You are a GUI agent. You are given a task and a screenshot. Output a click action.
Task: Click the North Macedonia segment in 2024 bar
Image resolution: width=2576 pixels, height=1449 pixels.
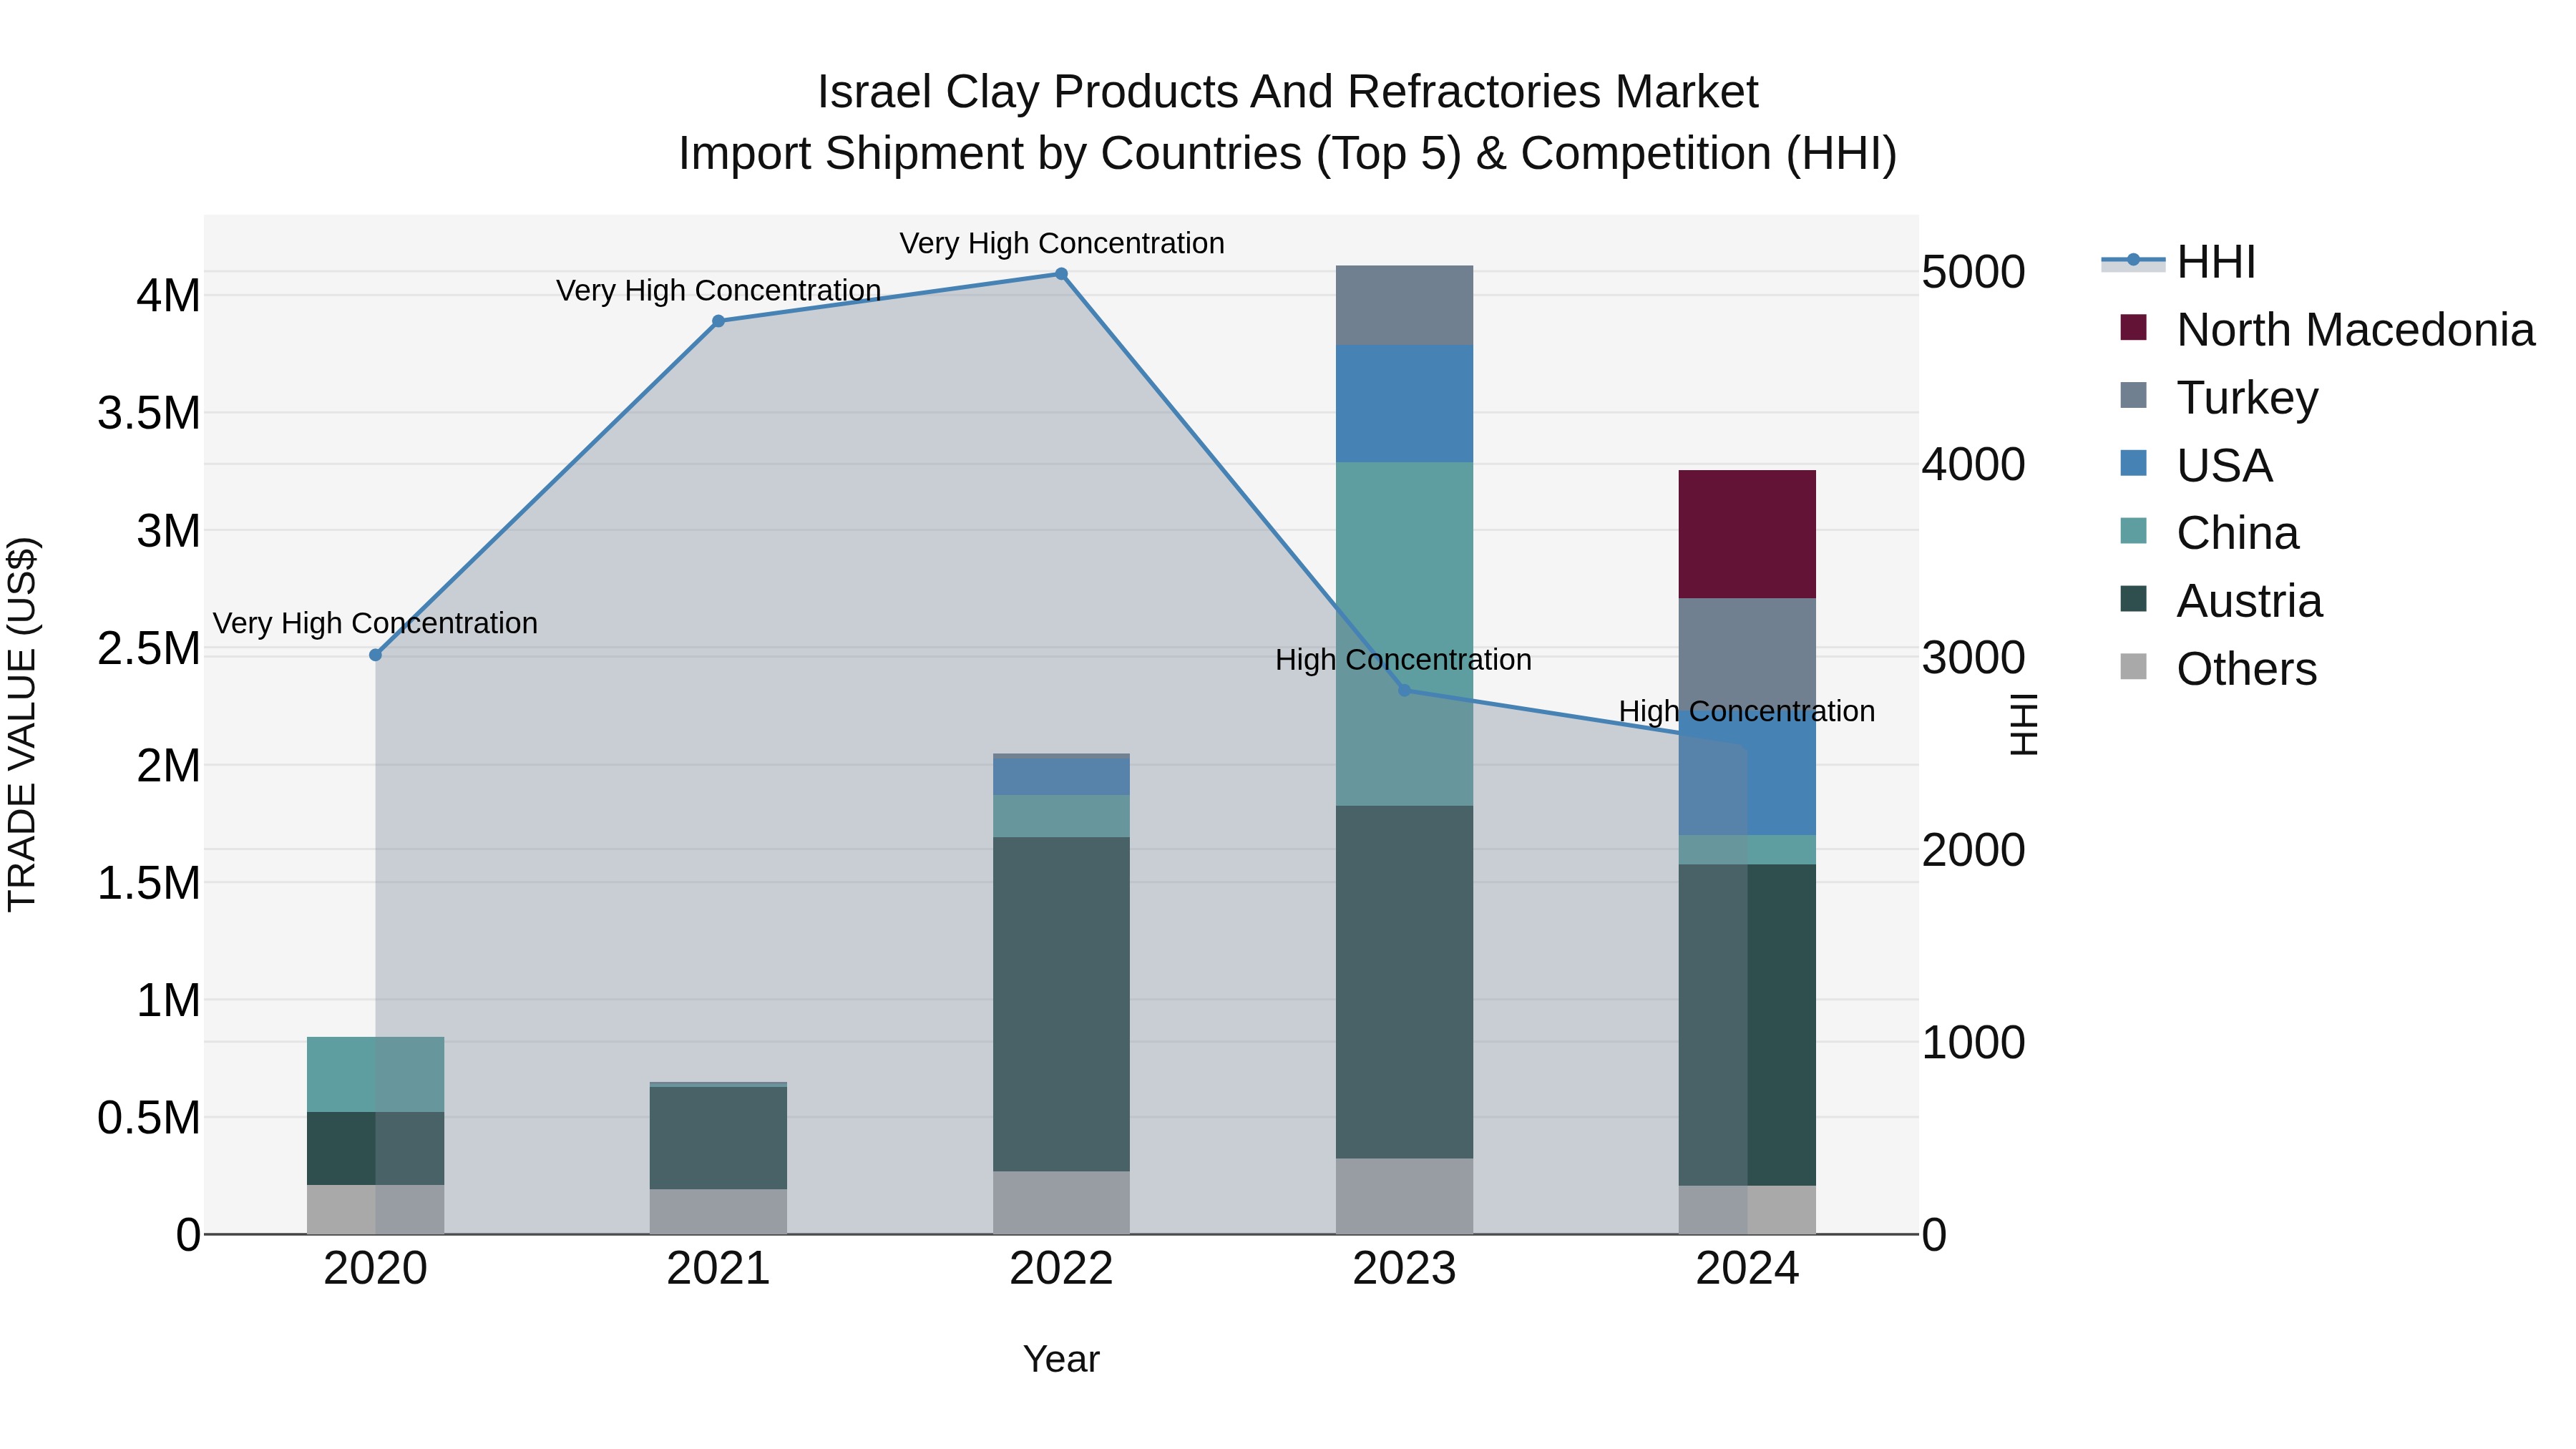tap(1747, 534)
